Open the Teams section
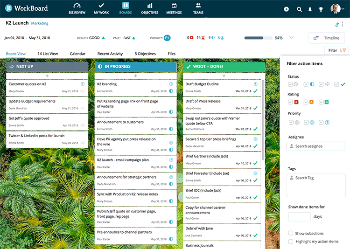This screenshot has height=249, width=350. pyautogui.click(x=198, y=9)
